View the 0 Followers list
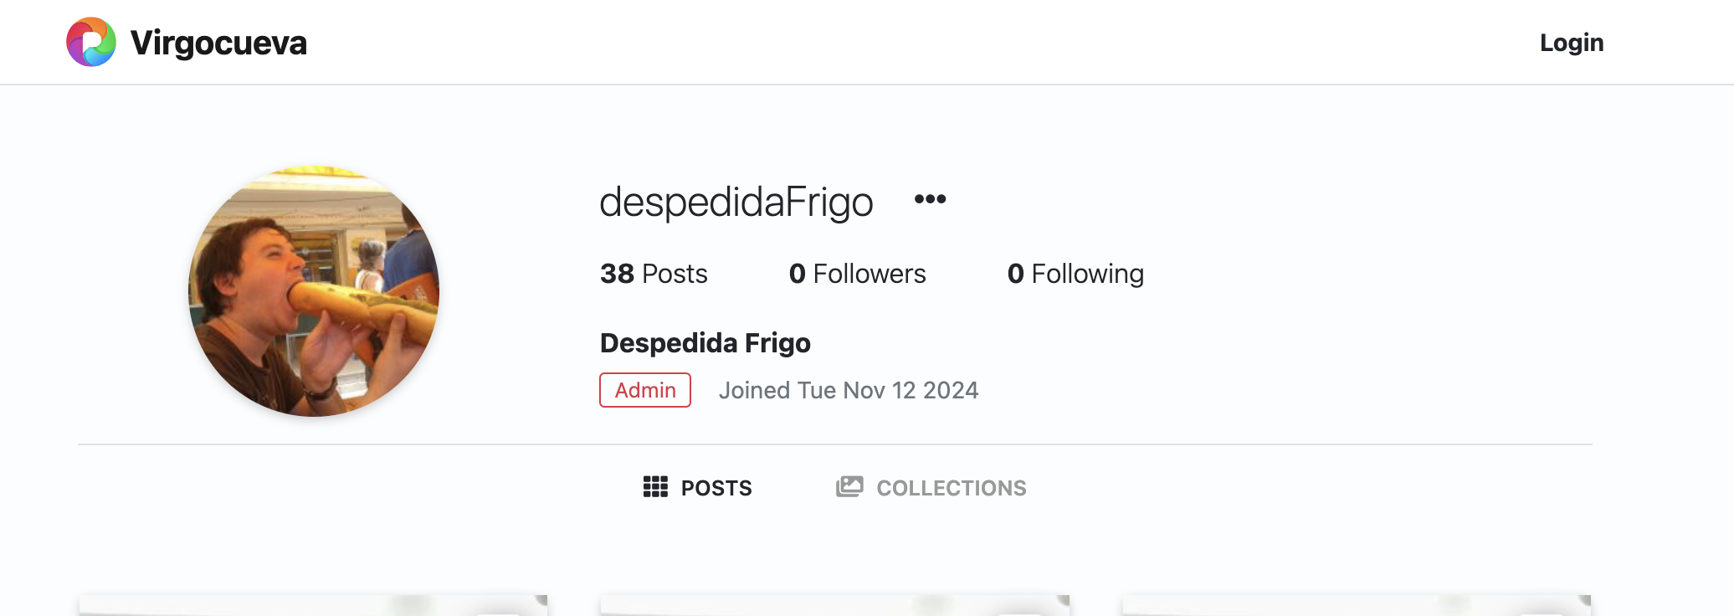The image size is (1734, 616). coord(858,273)
